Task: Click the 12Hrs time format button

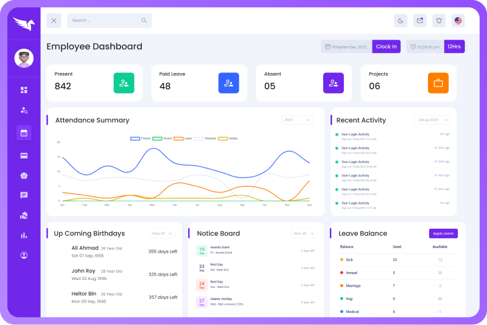Action: tap(454, 46)
